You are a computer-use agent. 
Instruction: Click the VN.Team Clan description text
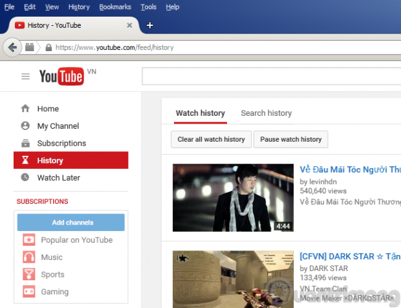click(323, 289)
